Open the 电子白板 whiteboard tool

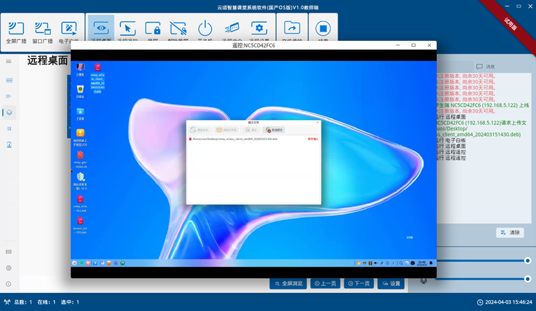point(69,32)
